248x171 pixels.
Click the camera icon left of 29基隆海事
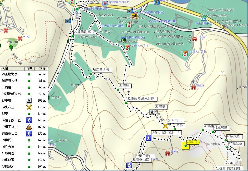click(x=68, y=21)
